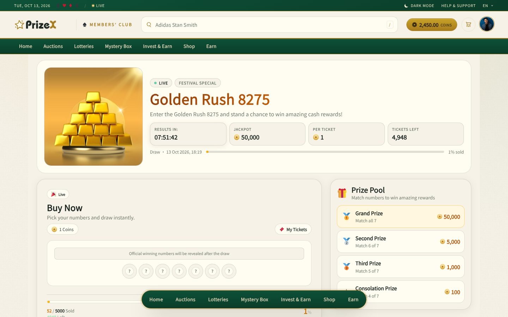
Task: Open Lotteries in the green navigation bar
Action: pos(84,46)
